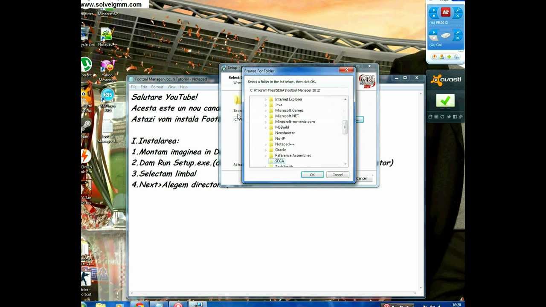The height and width of the screenshot is (307, 546).
Task: Select the Notepad++ folder in tree
Action: tap(285, 144)
